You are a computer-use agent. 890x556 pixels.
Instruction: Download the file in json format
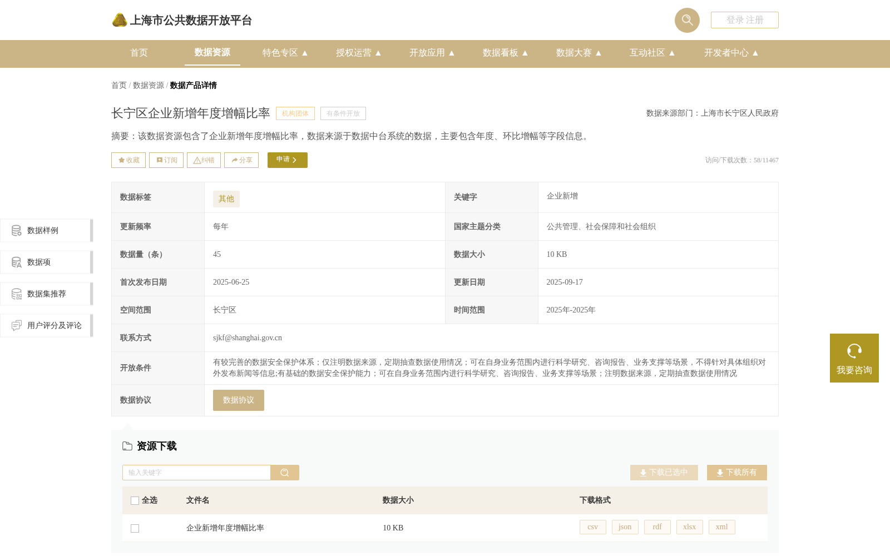coord(625,527)
